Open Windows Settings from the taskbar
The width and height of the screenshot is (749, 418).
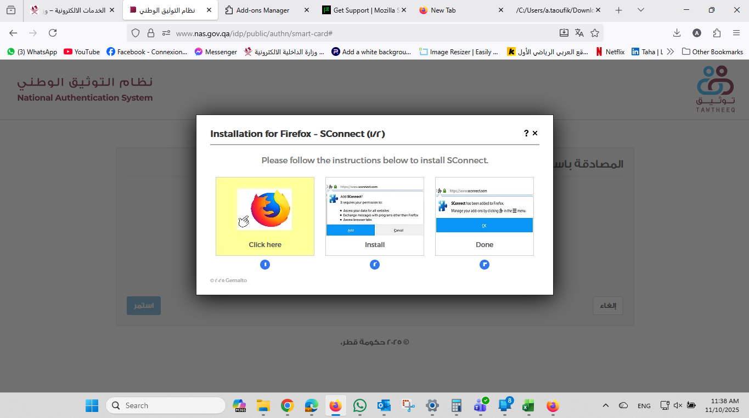(432, 405)
